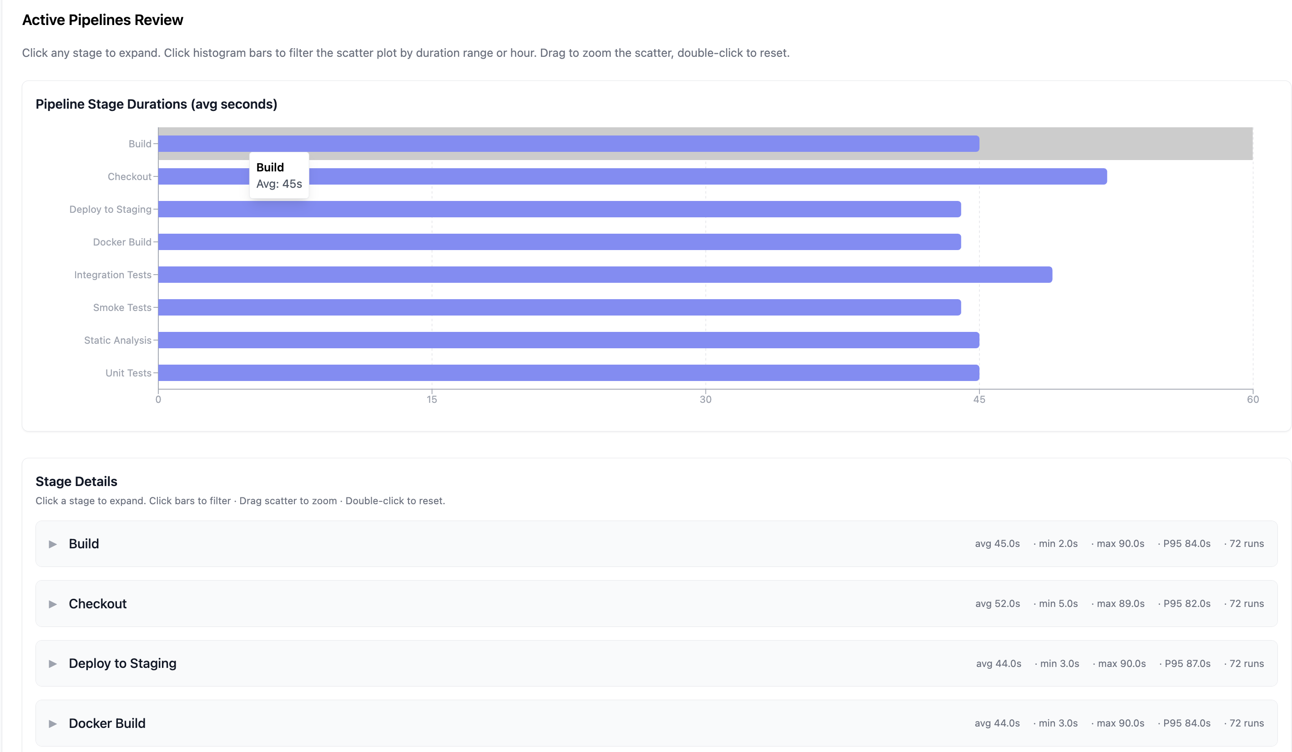Screen dimensions: 1292x752
Task: Expand the Docker Build stage triangle
Action: point(52,724)
